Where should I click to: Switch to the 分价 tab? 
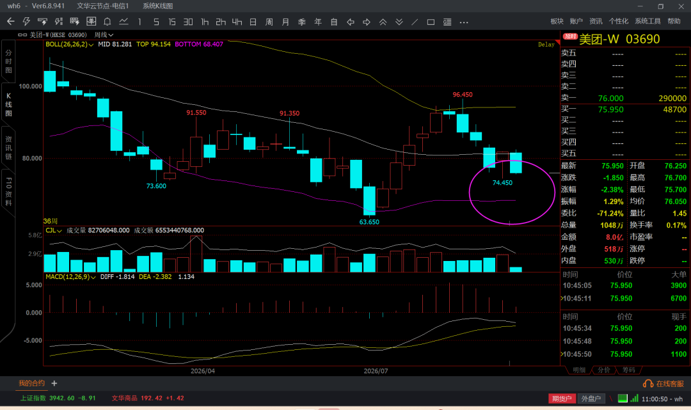pos(604,370)
